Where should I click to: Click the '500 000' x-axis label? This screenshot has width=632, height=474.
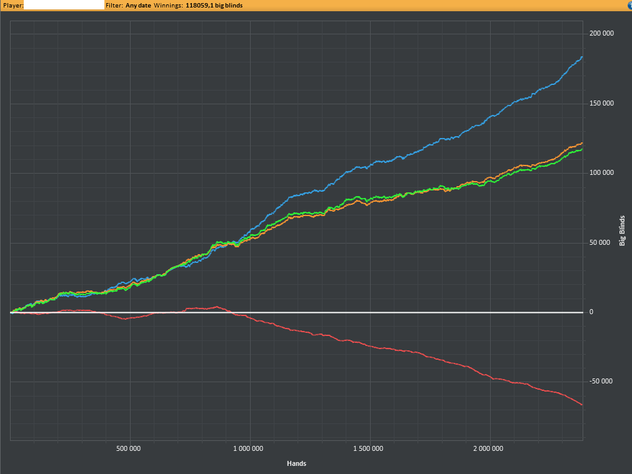tap(128, 448)
